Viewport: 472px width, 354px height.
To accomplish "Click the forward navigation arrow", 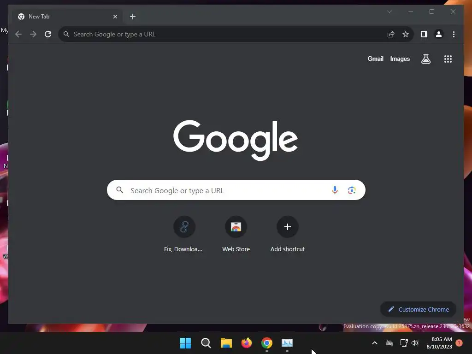I will point(33,34).
